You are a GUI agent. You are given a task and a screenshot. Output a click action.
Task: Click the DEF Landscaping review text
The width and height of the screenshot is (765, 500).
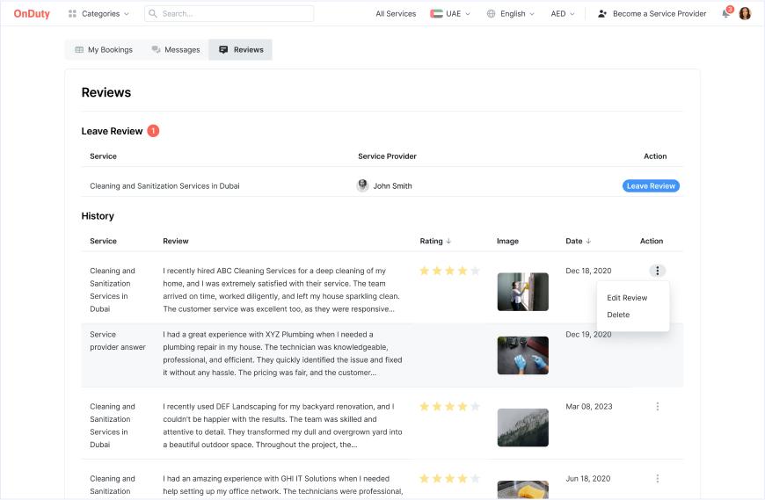pyautogui.click(x=282, y=425)
